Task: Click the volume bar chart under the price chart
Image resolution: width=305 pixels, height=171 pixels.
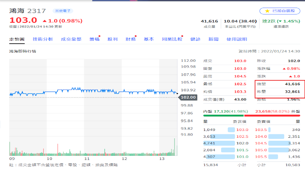Action: coord(93,147)
